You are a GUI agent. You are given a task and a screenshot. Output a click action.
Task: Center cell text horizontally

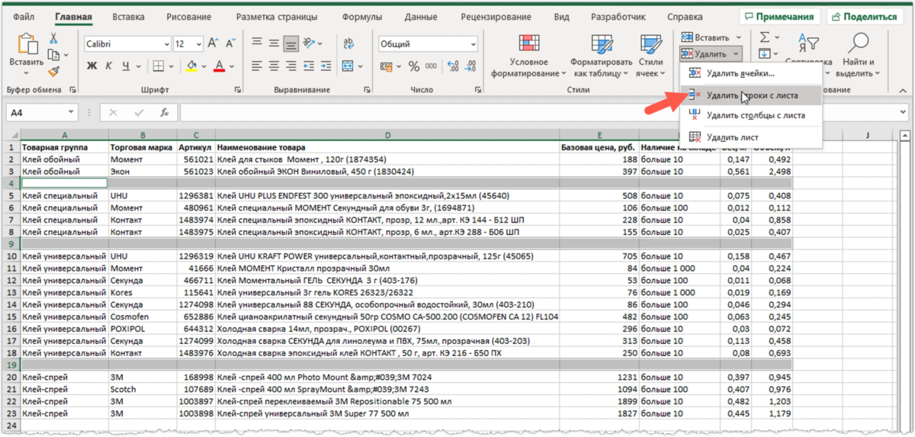coord(274,66)
